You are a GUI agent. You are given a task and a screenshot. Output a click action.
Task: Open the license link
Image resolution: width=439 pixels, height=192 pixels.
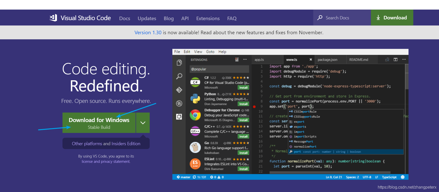click(87, 162)
